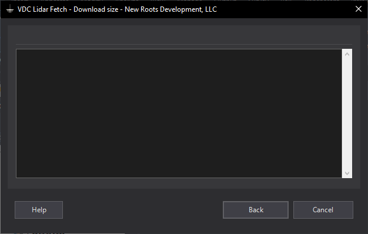
Task: Click the downward chevron at the scrollbar bottom
Action: tap(347, 173)
